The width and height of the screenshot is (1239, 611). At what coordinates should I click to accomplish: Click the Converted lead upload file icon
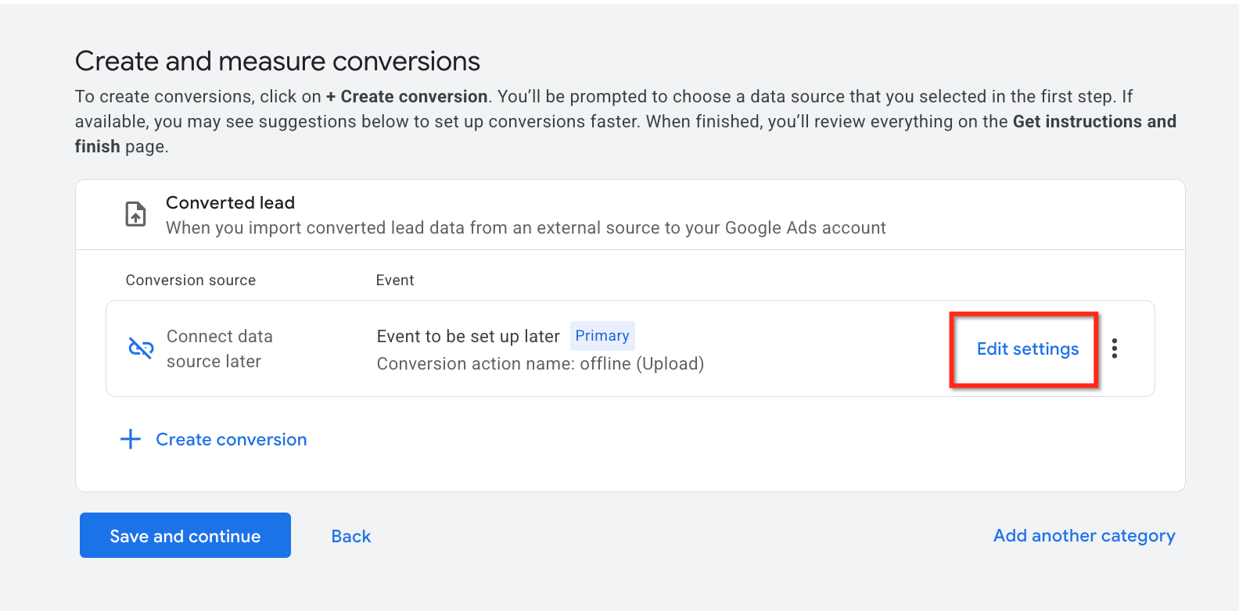click(136, 214)
